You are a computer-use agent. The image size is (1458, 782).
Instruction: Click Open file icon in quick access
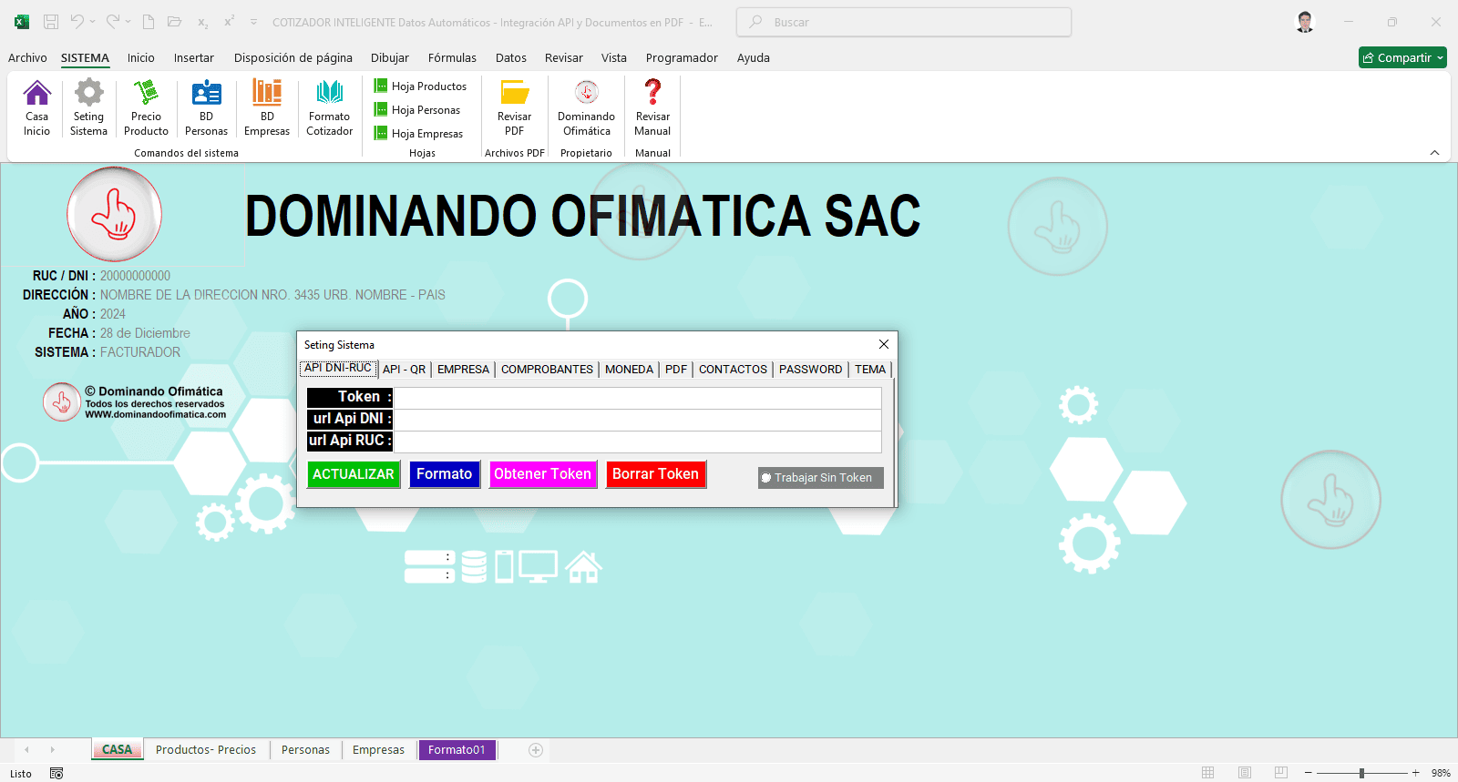tap(174, 22)
